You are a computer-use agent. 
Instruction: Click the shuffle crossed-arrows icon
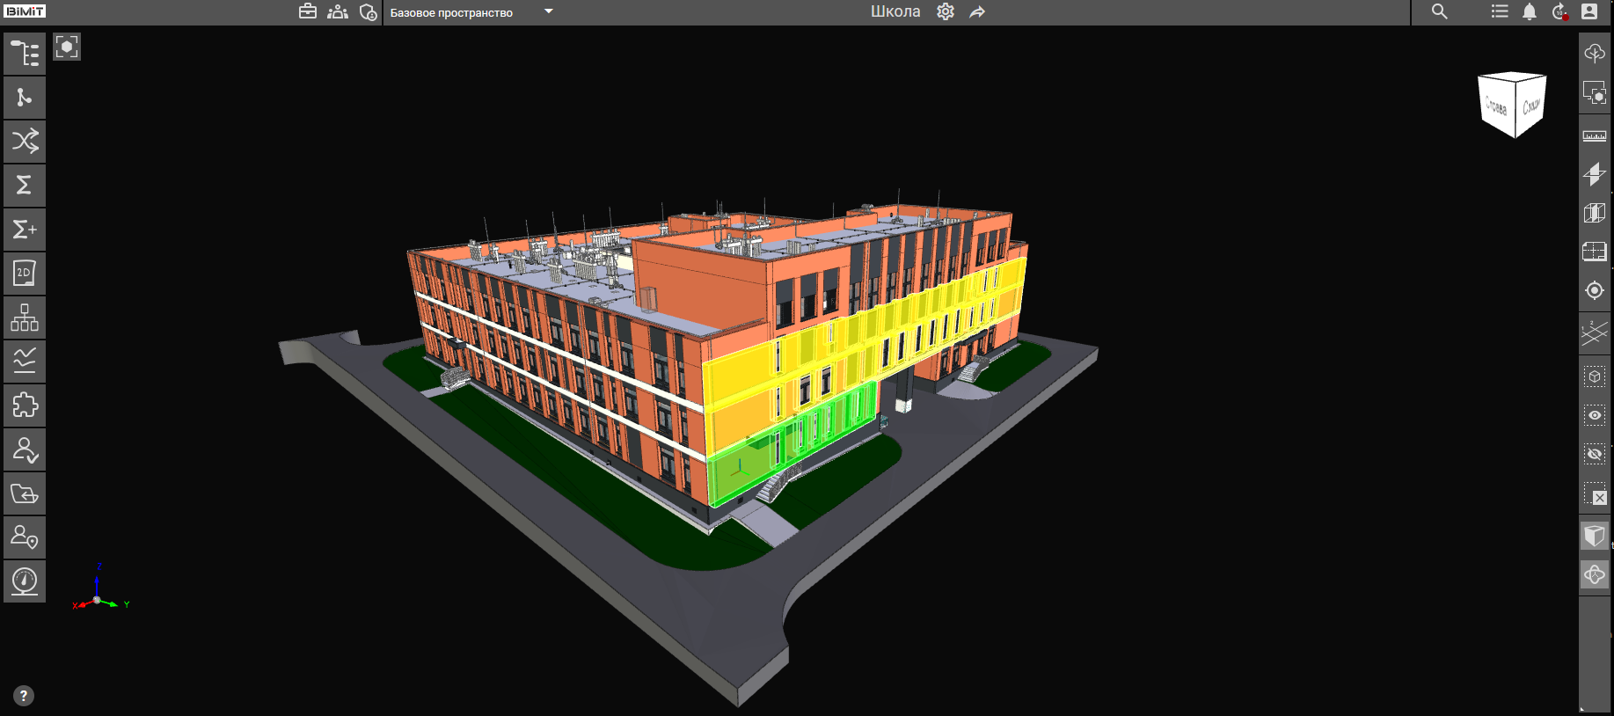pos(25,142)
